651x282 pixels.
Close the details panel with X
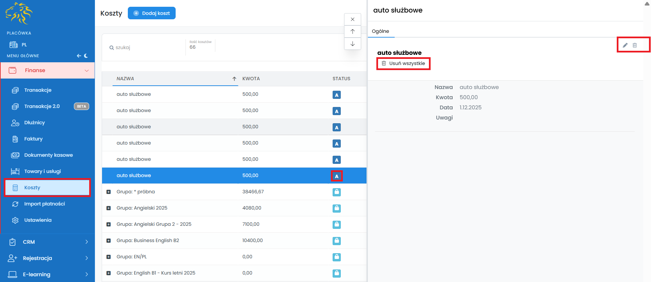[x=353, y=19]
